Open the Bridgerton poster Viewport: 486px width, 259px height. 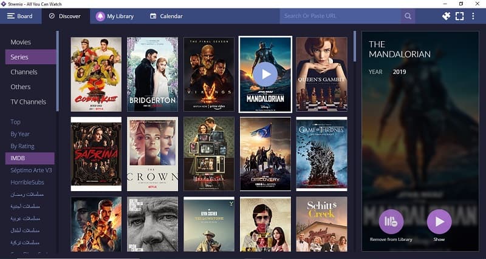152,74
